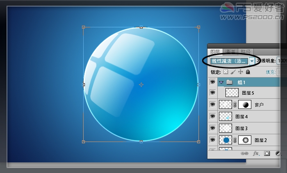Toggle visibility of 图层 2
This screenshot has width=287, height=173.
(212, 140)
